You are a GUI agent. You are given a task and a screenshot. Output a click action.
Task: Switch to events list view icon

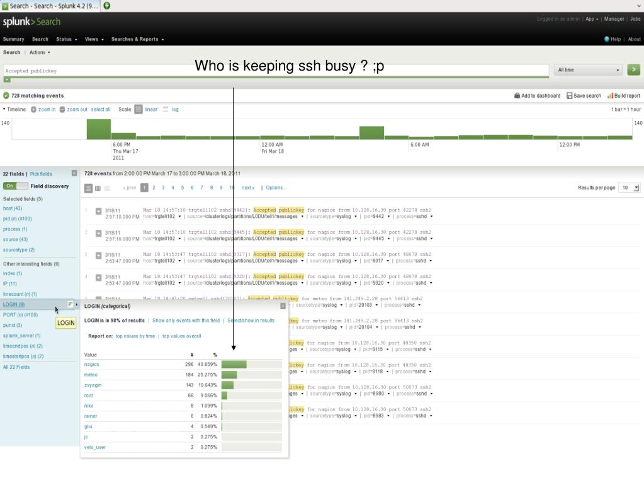point(88,188)
